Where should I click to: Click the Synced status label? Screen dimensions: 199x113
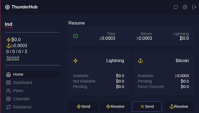pos(13,57)
